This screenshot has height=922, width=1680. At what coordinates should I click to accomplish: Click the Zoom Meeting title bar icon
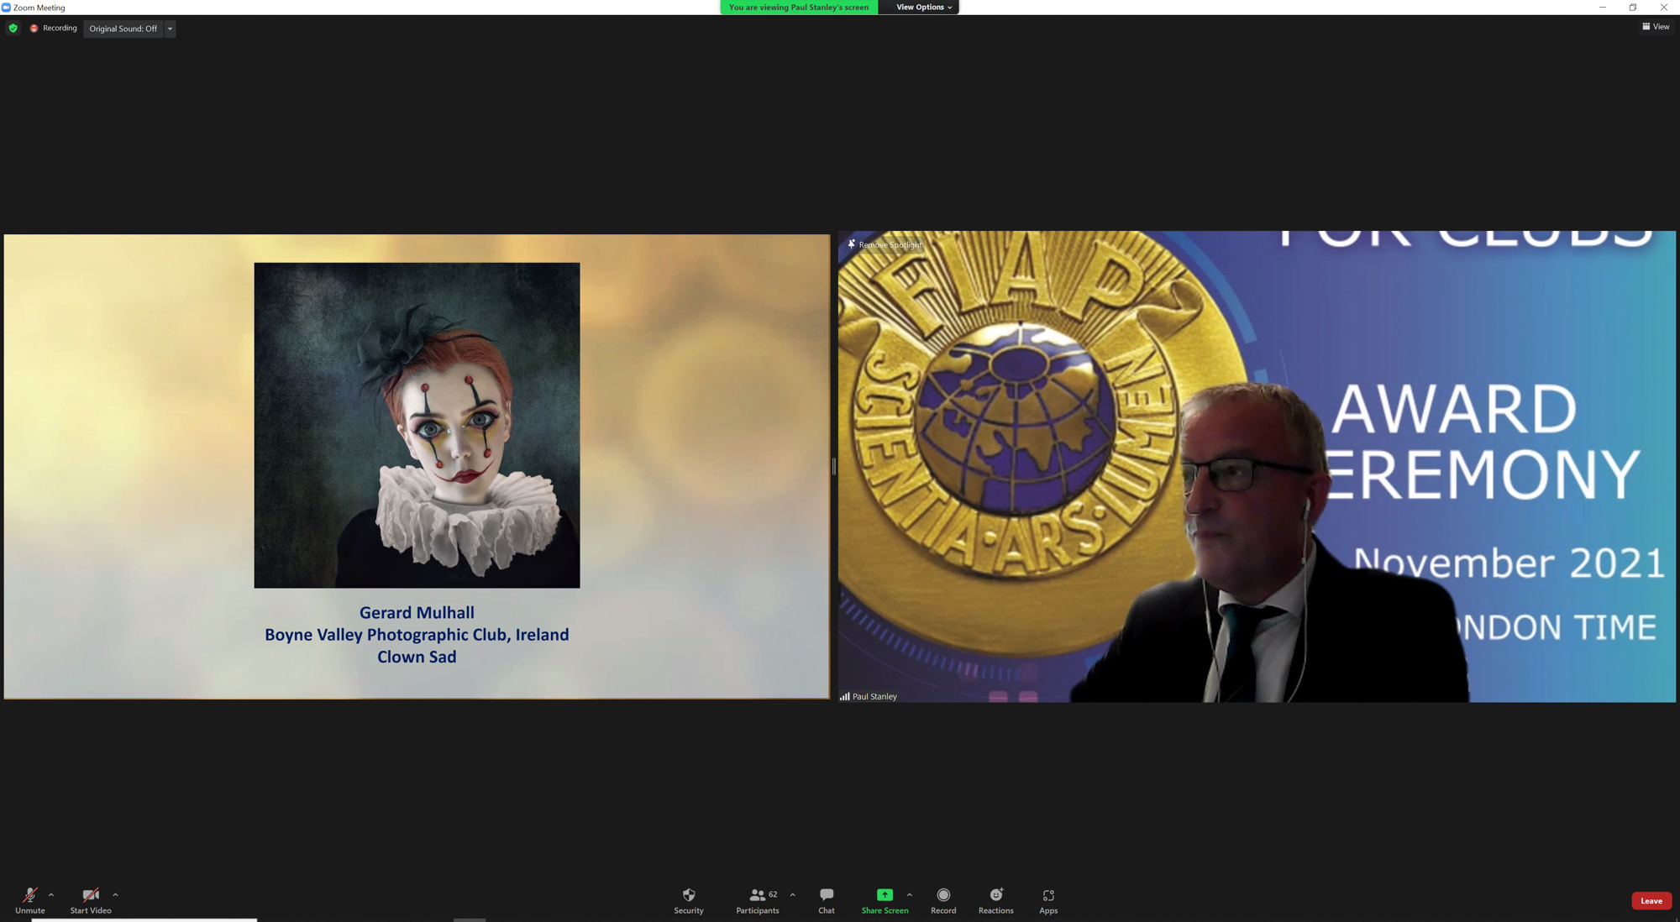pos(6,8)
